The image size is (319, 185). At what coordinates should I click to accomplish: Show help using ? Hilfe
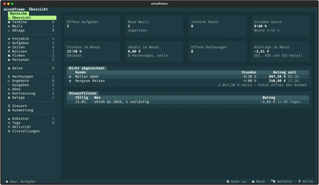pos(305,182)
